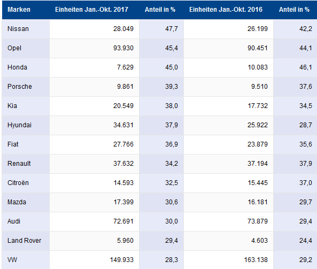Click Opel 2017 share value 45,4
The image size is (317, 269).
coord(172,48)
